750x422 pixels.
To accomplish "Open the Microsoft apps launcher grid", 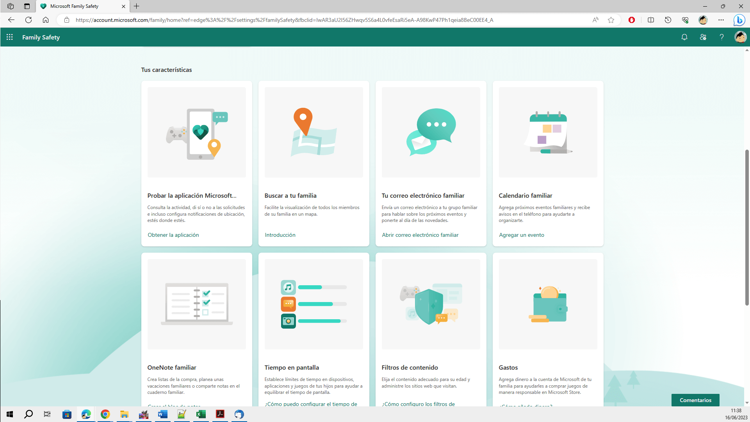I will coord(10,37).
